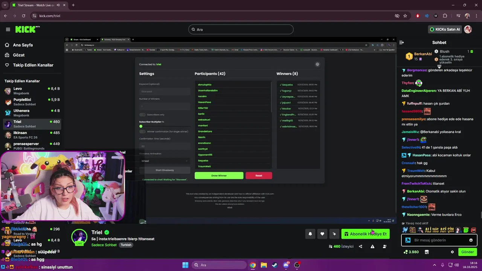Select the prensesperver channel
482x271 pixels.
pyautogui.click(x=32, y=146)
